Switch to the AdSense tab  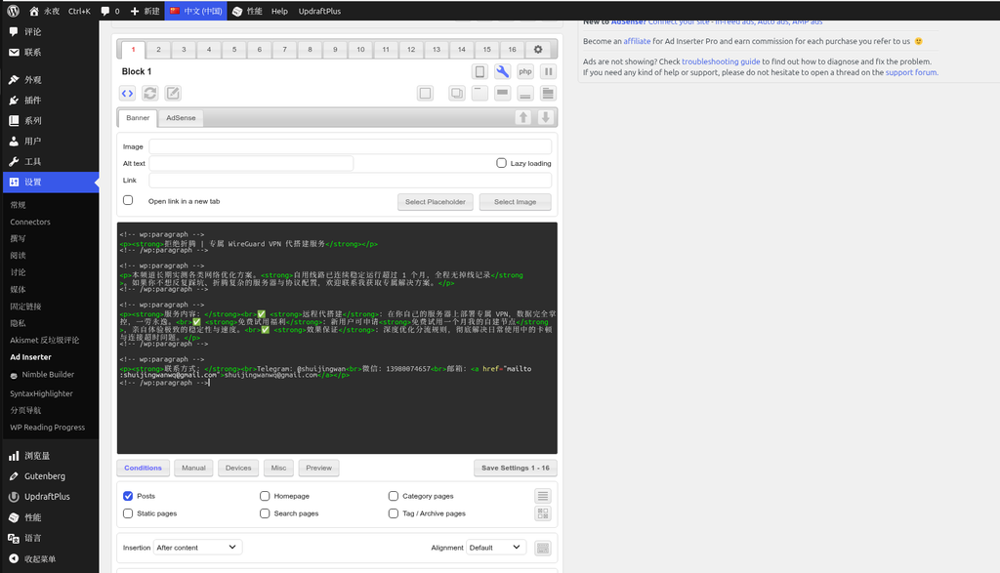pyautogui.click(x=181, y=118)
